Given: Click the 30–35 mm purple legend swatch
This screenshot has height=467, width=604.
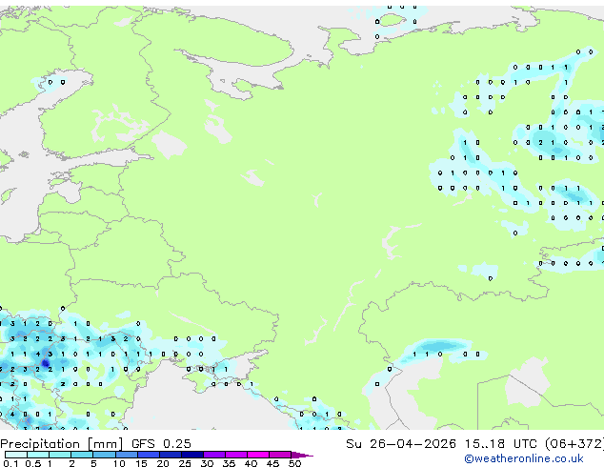Looking at the screenshot, I should click(x=214, y=455).
